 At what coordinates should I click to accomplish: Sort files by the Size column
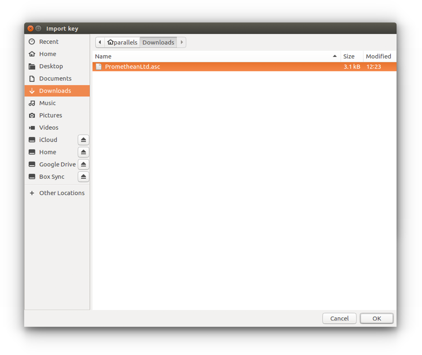[348, 57]
